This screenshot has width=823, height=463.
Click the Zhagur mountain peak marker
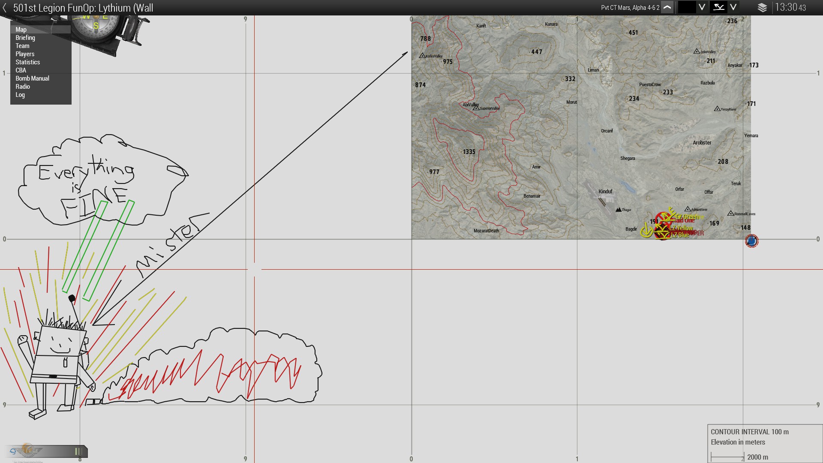coord(618,210)
